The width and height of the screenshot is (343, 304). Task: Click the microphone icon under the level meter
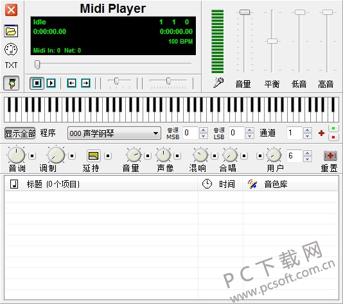click(218, 83)
